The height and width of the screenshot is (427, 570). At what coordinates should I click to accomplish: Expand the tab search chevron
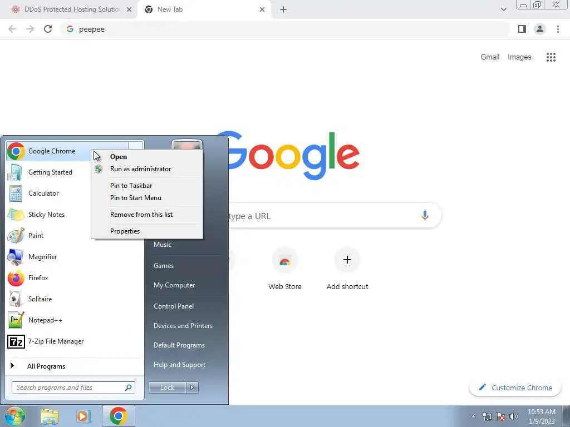tap(503, 9)
